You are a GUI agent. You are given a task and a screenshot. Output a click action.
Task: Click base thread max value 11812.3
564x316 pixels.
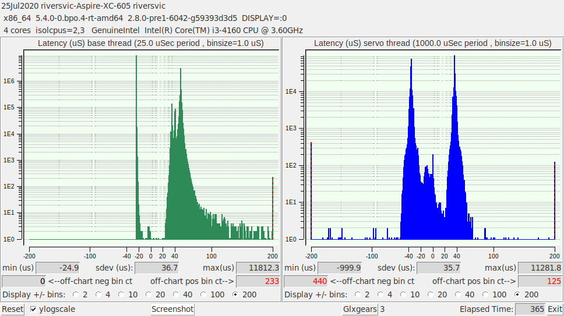(x=258, y=268)
